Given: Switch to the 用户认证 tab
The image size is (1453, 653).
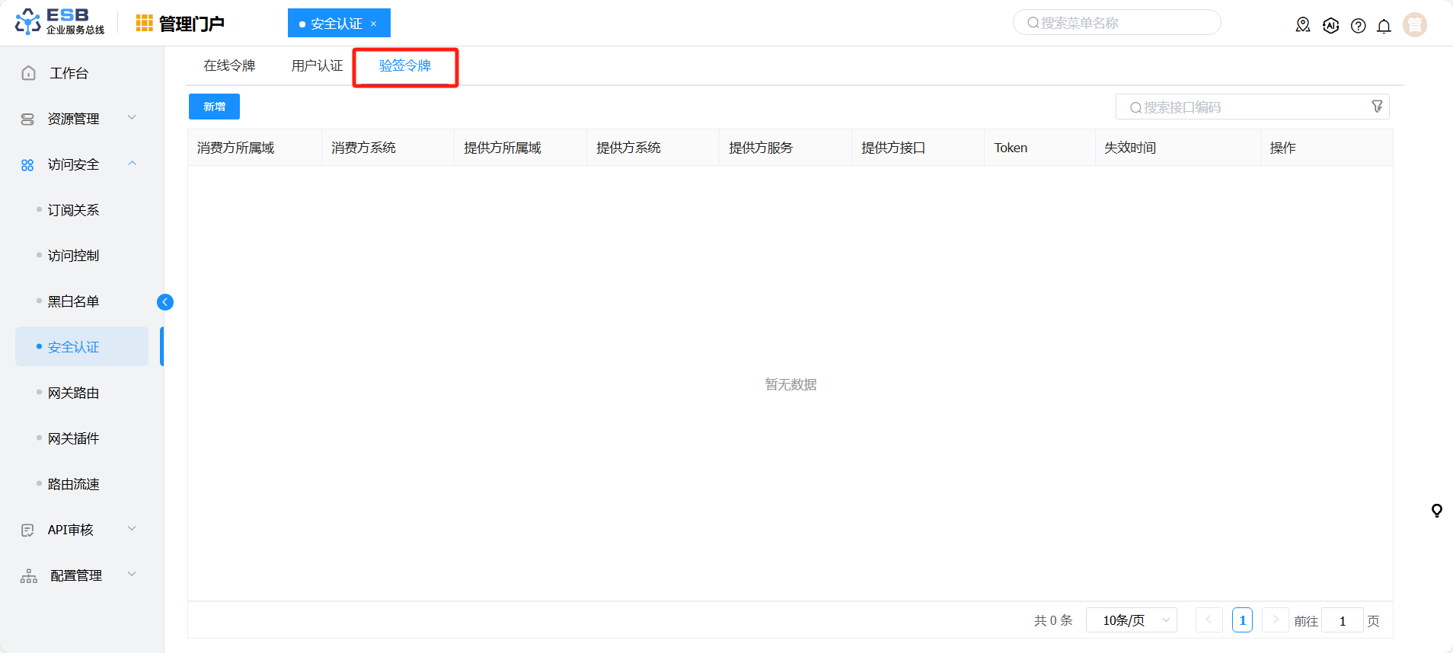Looking at the screenshot, I should click(x=317, y=65).
